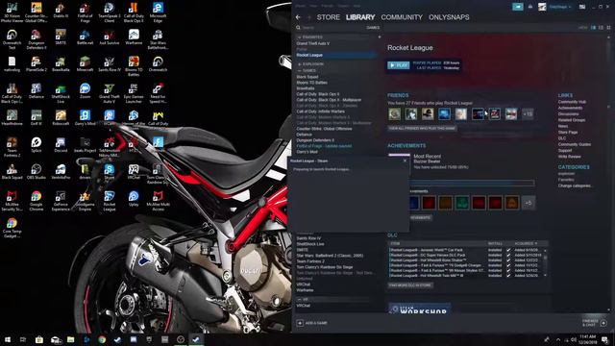Open the Battle.net desktop icon
The height and width of the screenshot is (346, 615).
85,37
